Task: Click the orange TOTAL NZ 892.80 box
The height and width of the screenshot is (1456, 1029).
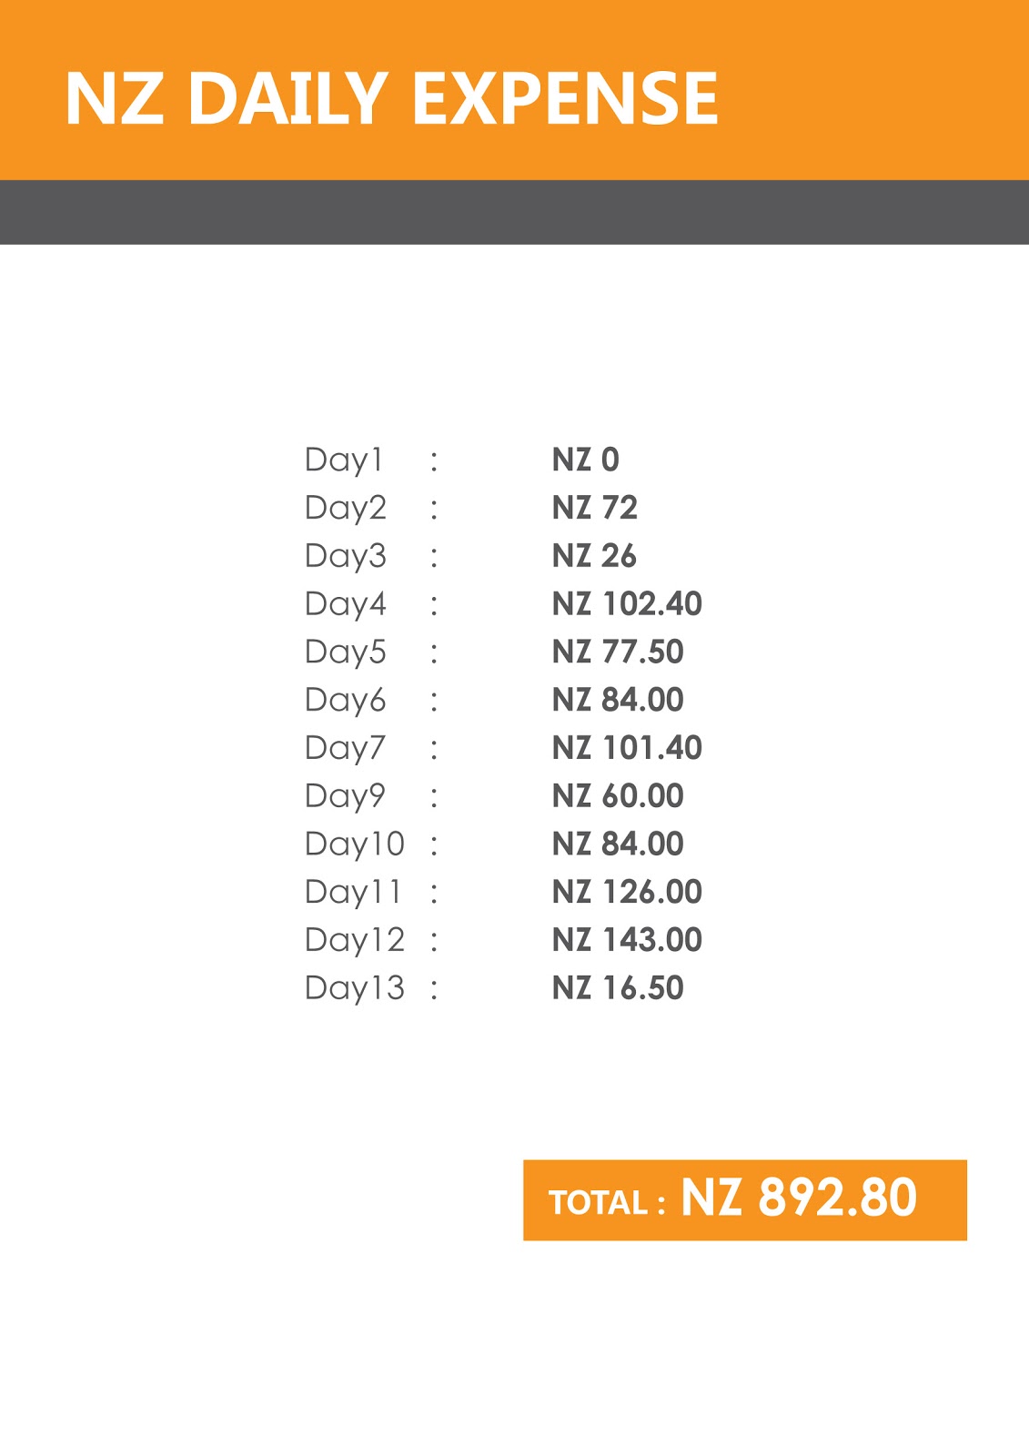Action: [x=745, y=1199]
